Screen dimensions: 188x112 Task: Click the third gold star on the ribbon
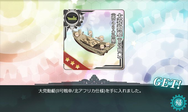78,67
